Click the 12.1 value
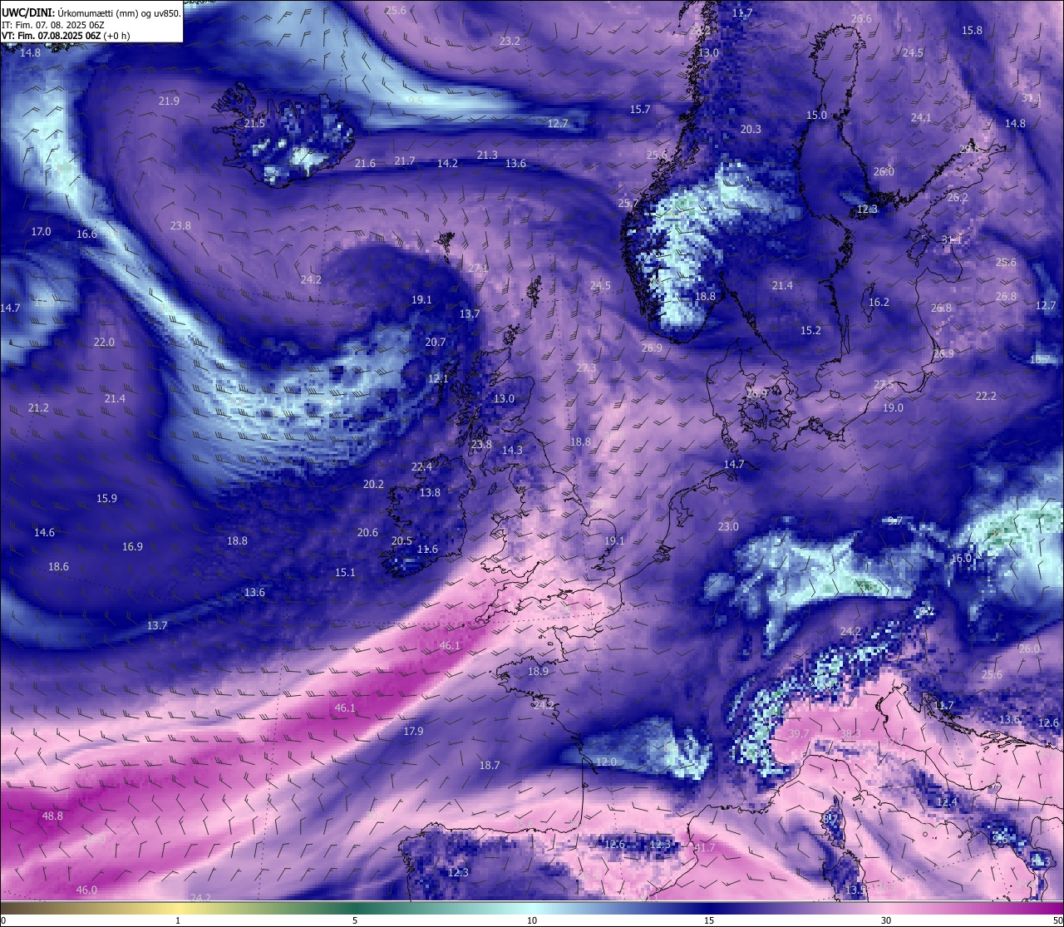Viewport: 1064px width, 927px height. click(x=438, y=379)
